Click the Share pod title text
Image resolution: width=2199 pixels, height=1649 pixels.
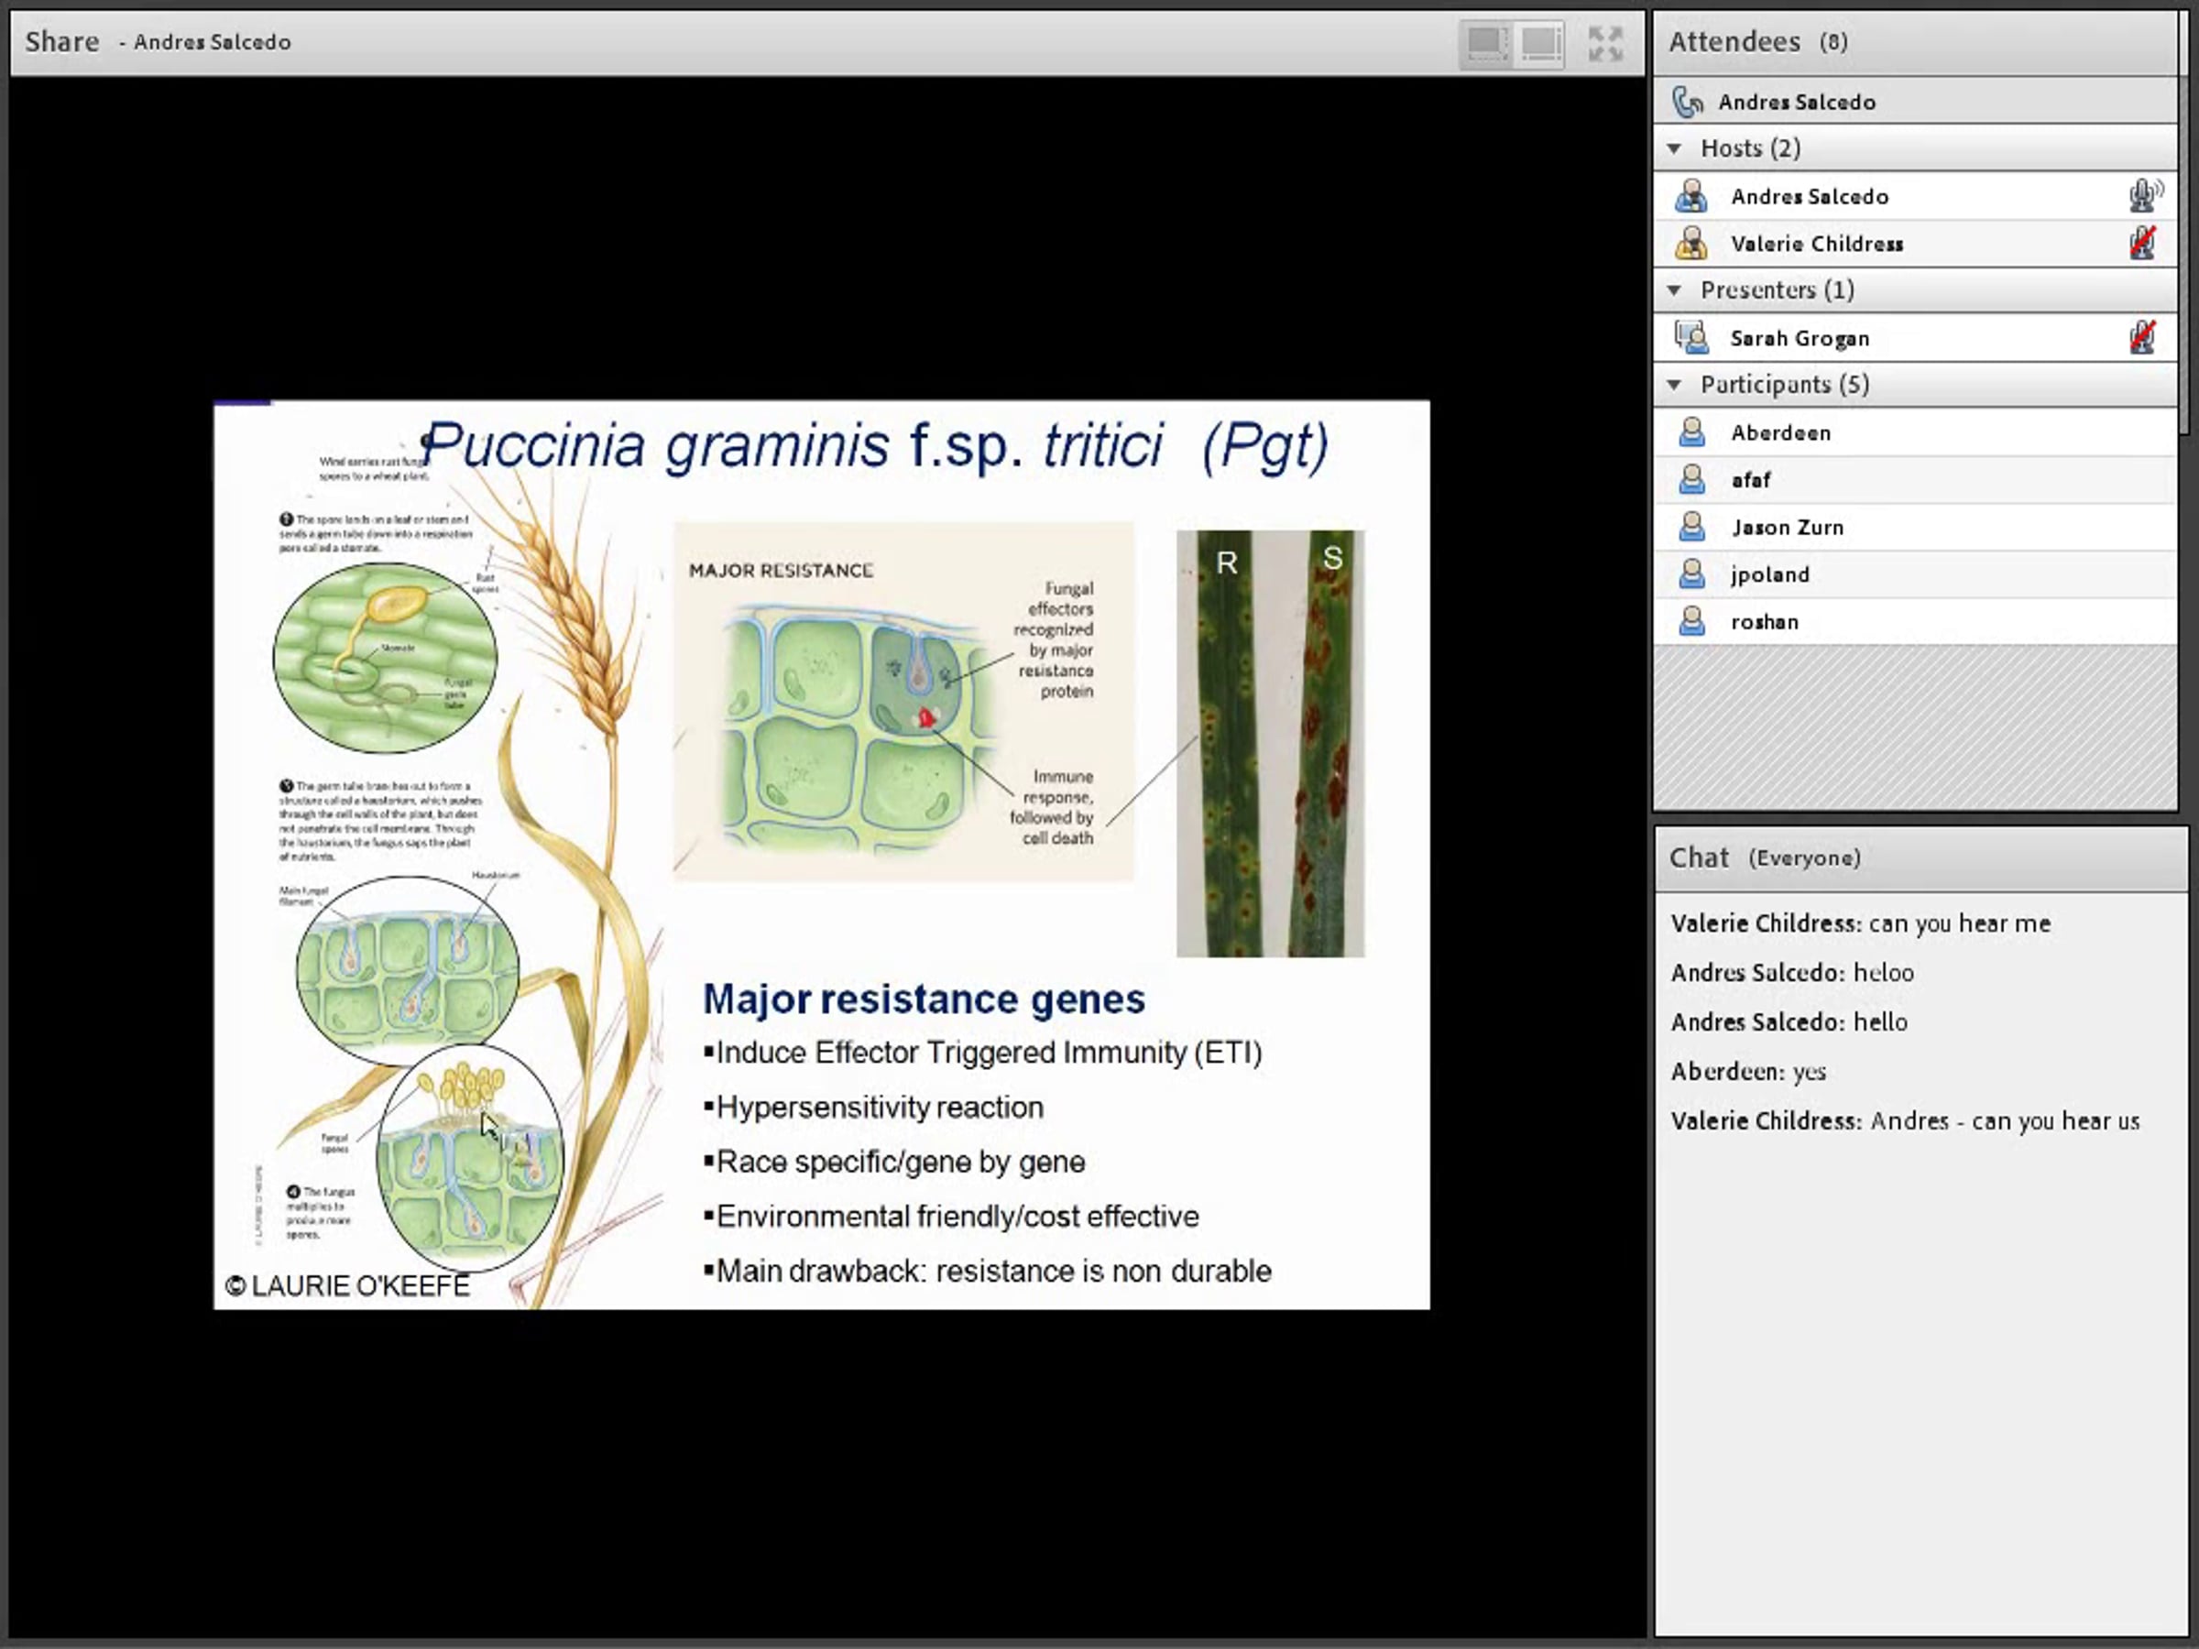coord(61,42)
